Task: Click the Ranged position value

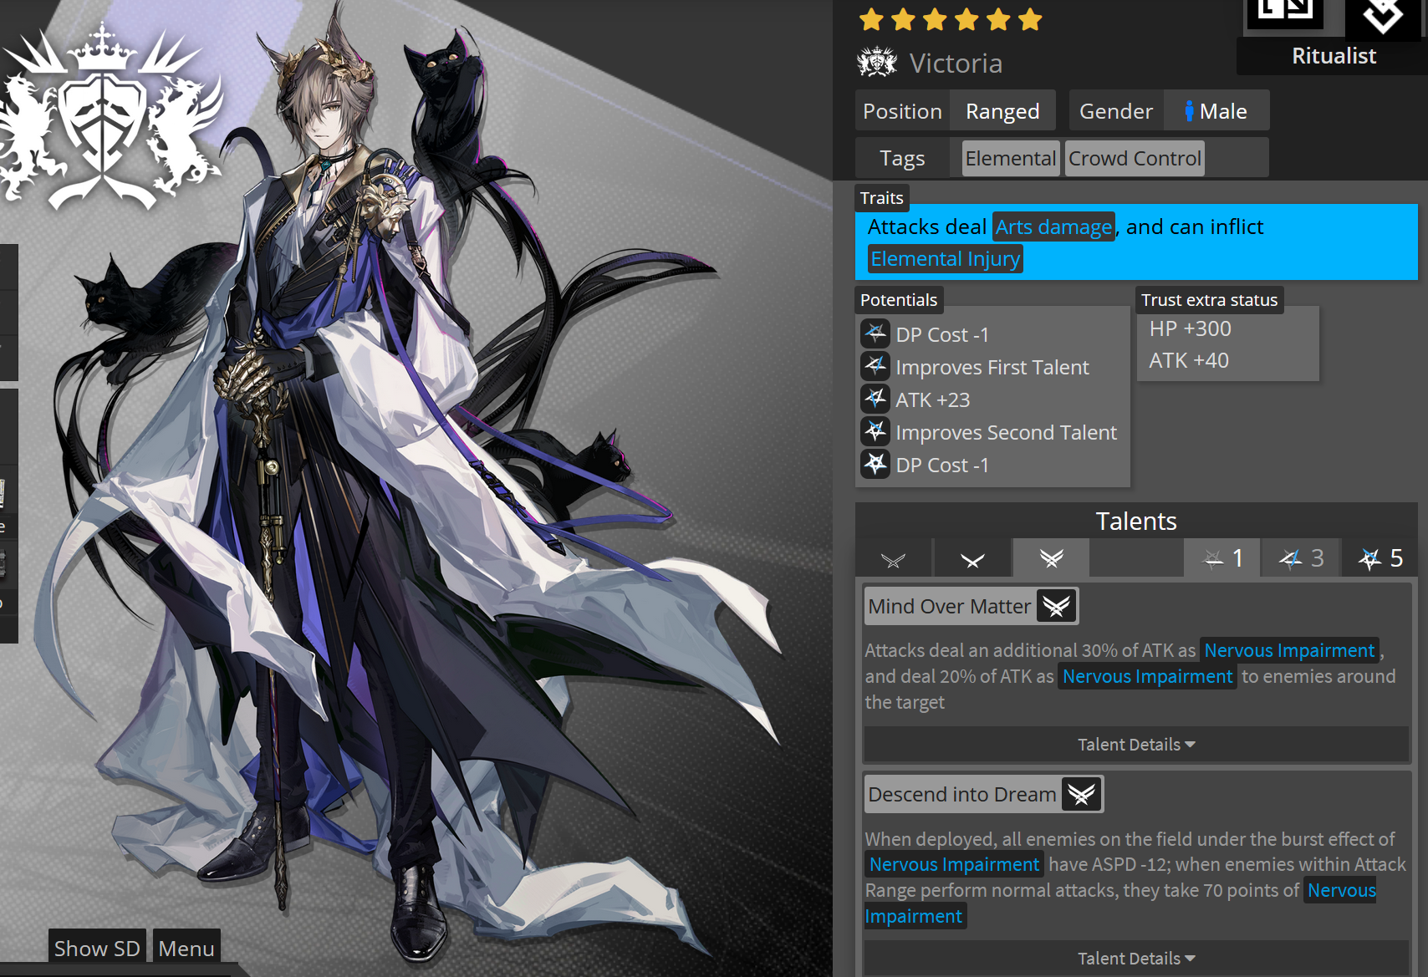Action: pyautogui.click(x=1002, y=111)
